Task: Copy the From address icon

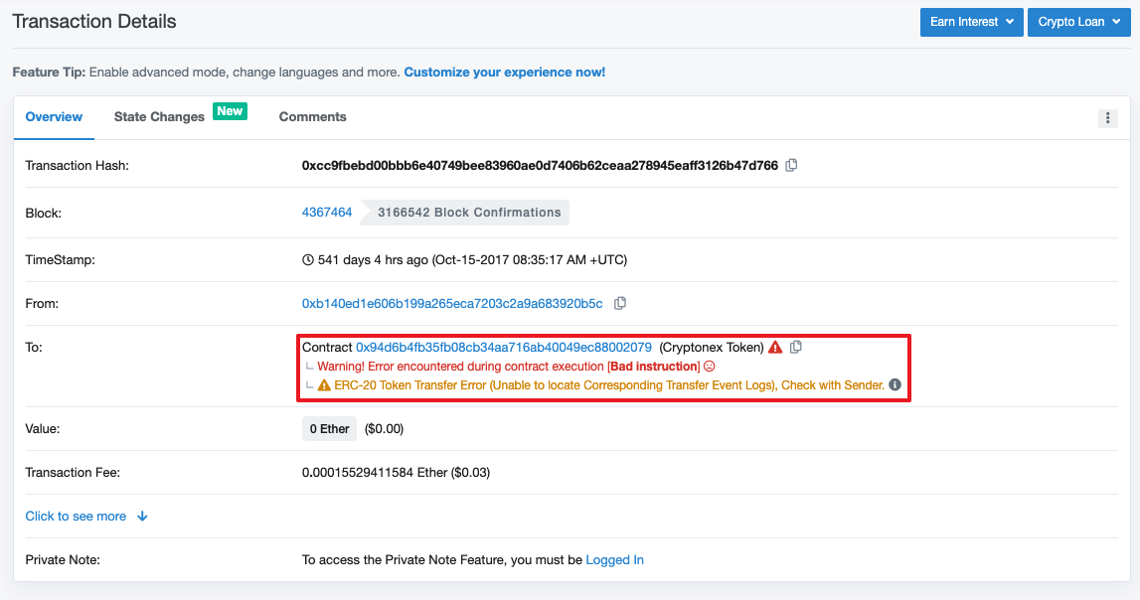Action: point(620,303)
